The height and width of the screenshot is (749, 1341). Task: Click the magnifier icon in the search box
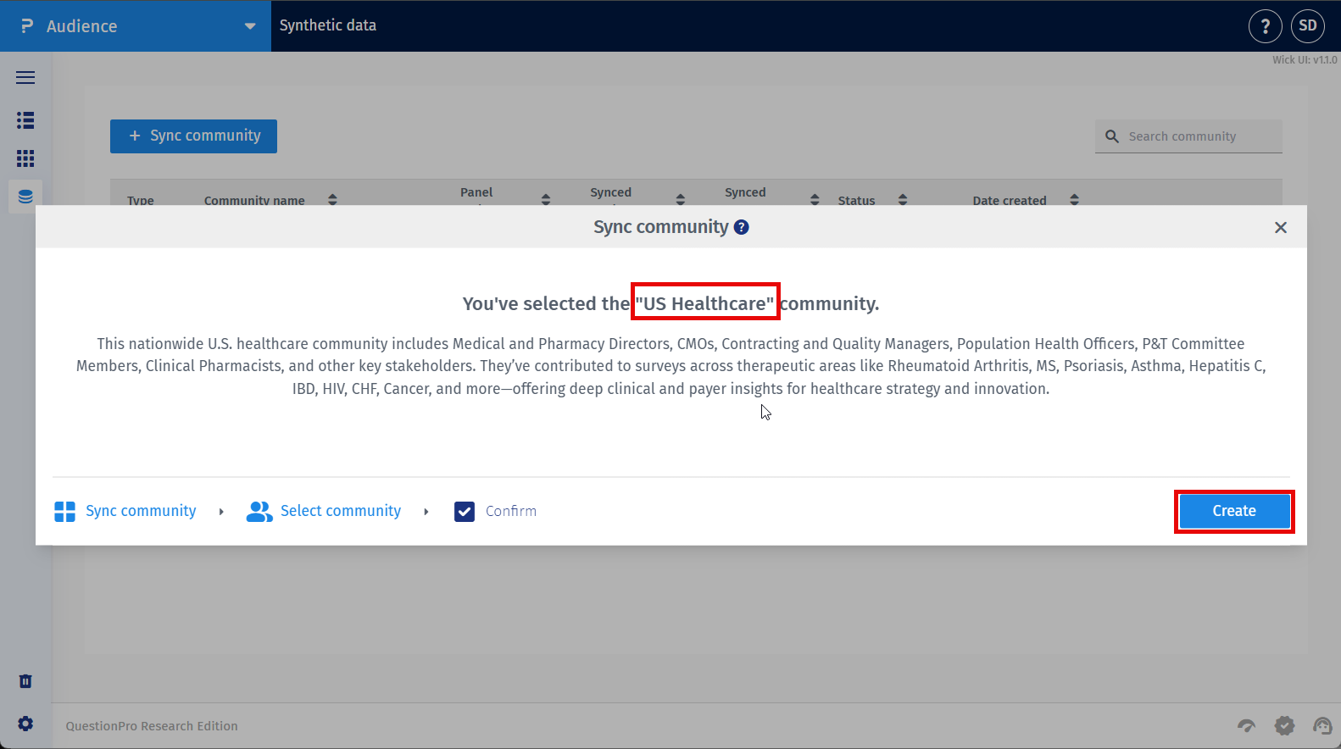(x=1112, y=136)
